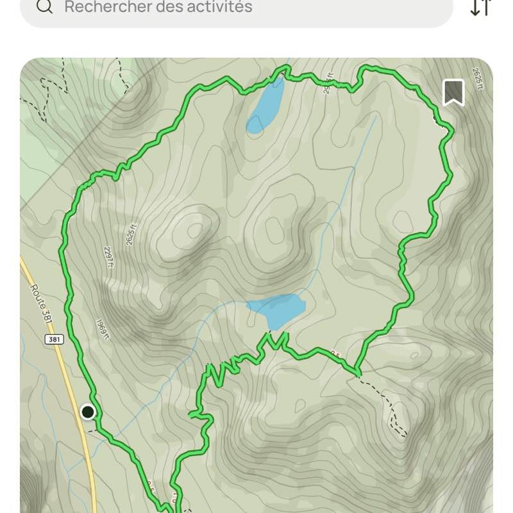Click the 'Route 381' road label
The width and height of the screenshot is (513, 513).
pyautogui.click(x=42, y=304)
